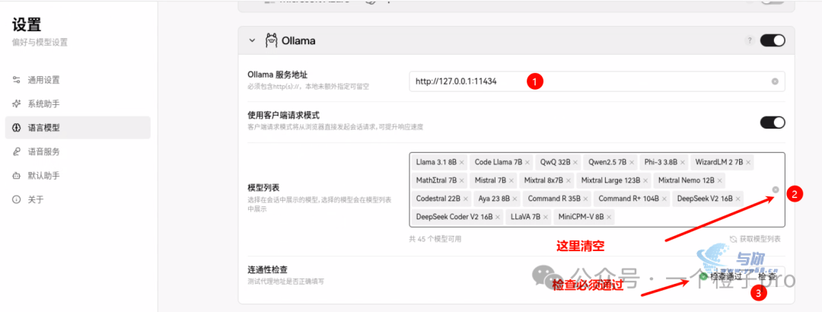Remove the QwQ 32B model tag
Image resolution: width=822 pixels, height=312 pixels.
(x=575, y=163)
